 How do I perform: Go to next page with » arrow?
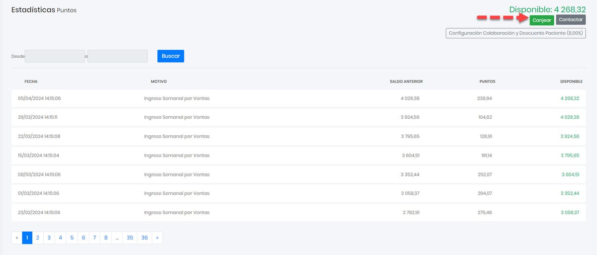coord(157,238)
